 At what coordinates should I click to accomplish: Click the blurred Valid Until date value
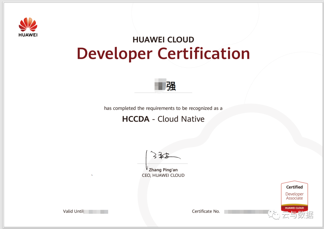(x=96, y=212)
